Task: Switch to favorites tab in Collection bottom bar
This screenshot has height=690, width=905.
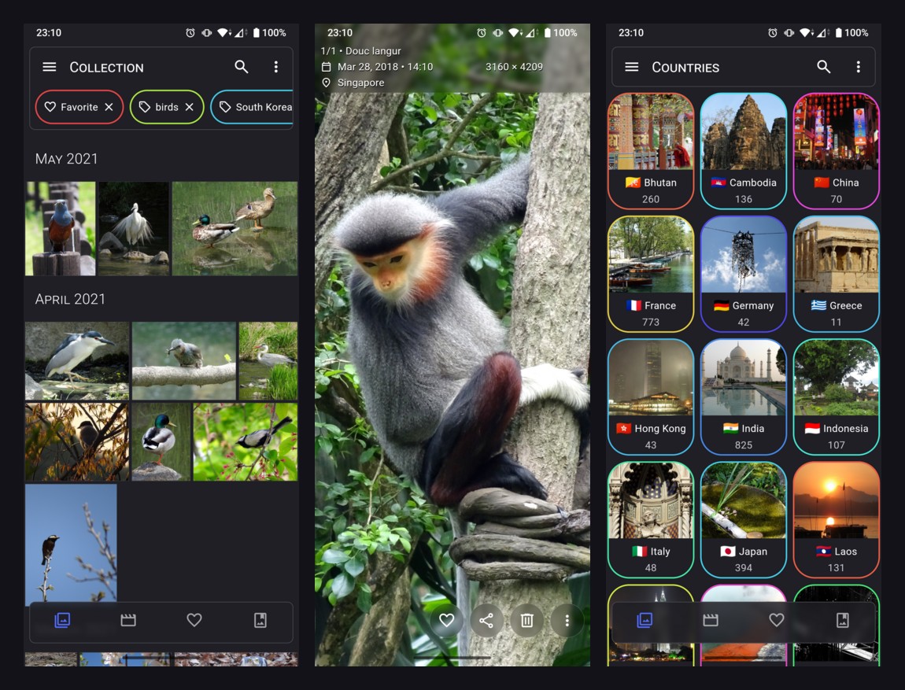Action: tap(194, 620)
